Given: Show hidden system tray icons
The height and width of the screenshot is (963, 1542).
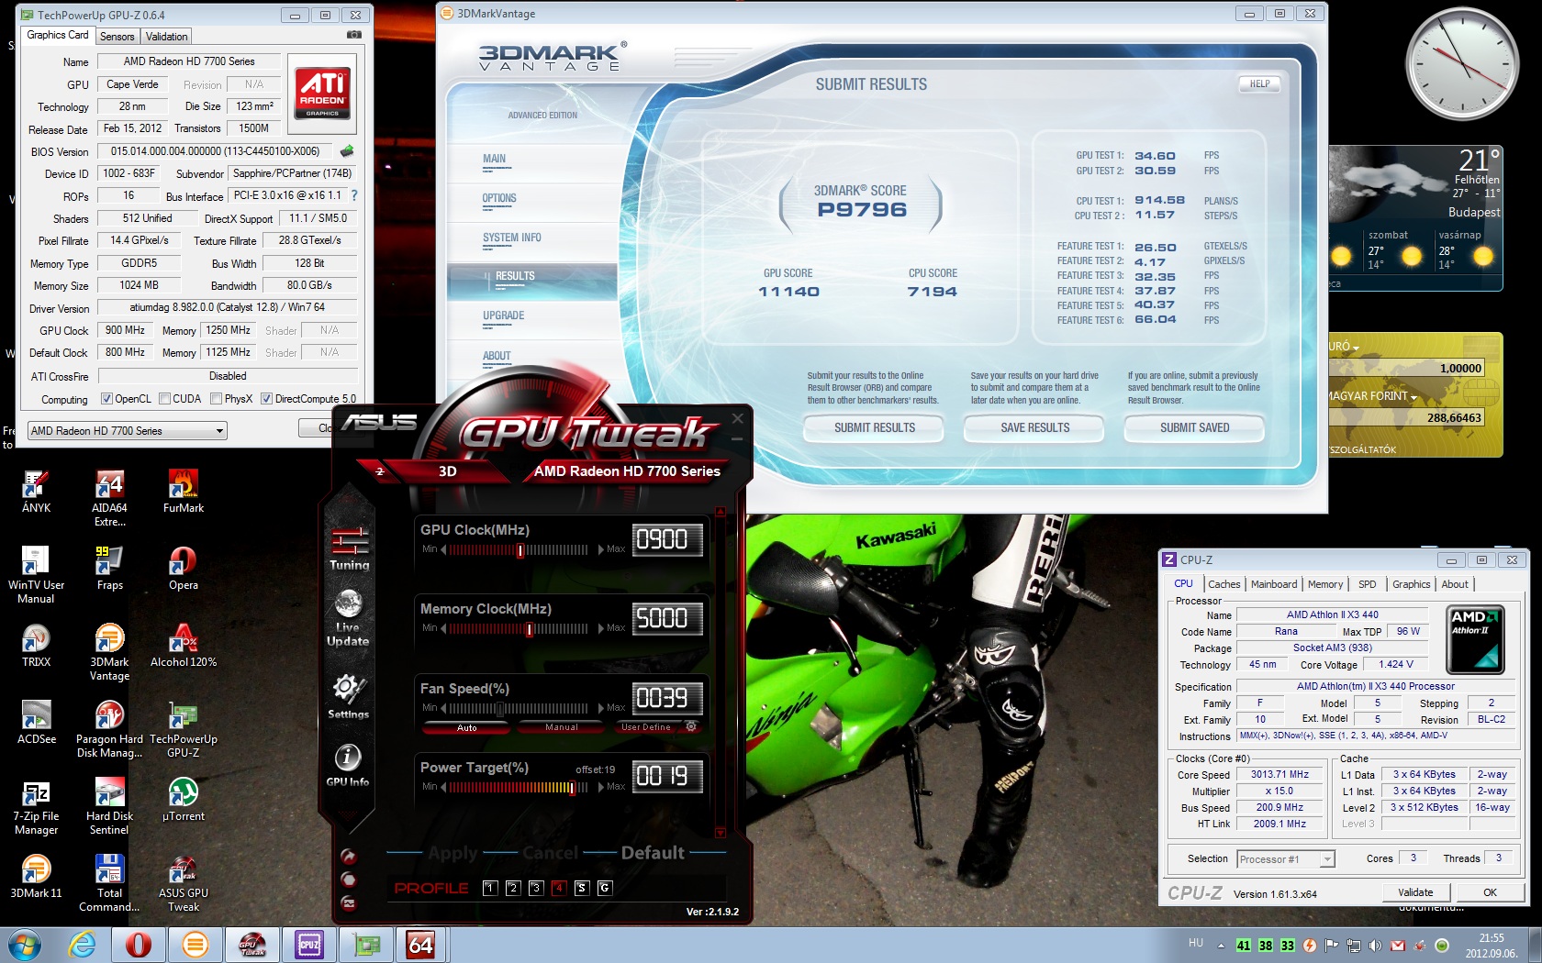Looking at the screenshot, I should [1221, 946].
